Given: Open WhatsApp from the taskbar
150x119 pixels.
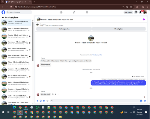Looking at the screenshot, I should click(x=37, y=108).
